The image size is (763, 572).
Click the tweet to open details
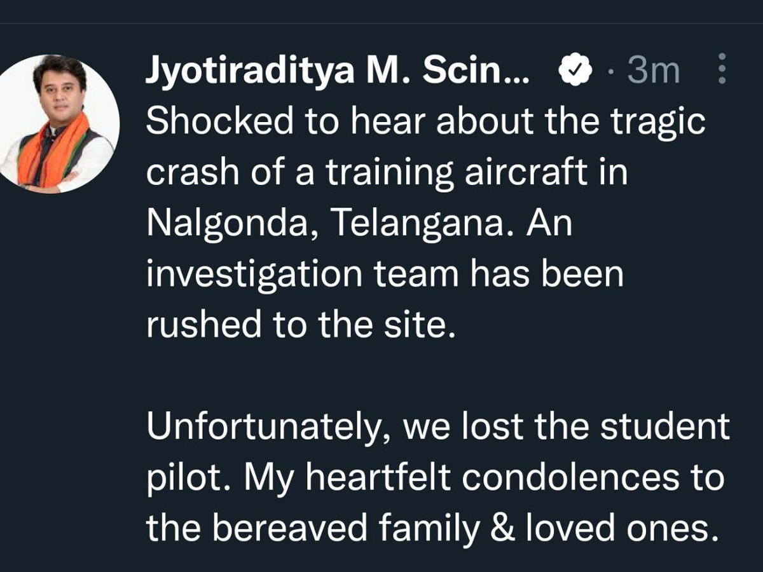(x=381, y=318)
